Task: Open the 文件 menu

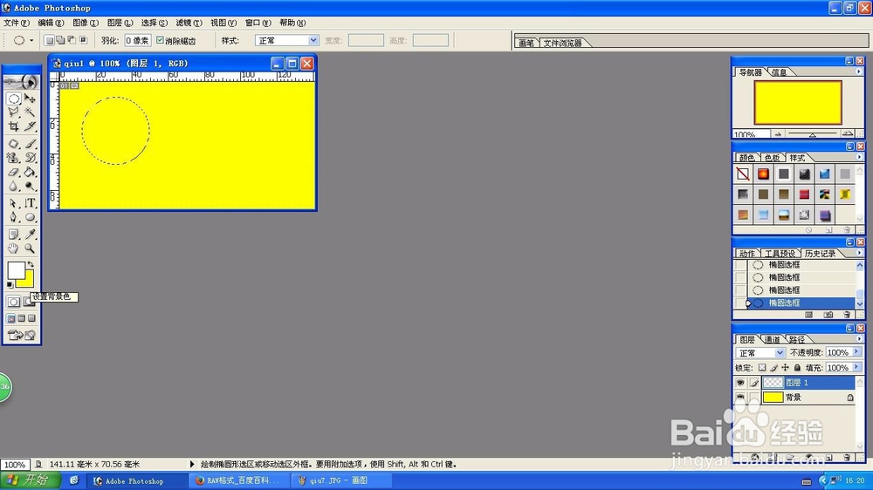Action: tap(16, 23)
